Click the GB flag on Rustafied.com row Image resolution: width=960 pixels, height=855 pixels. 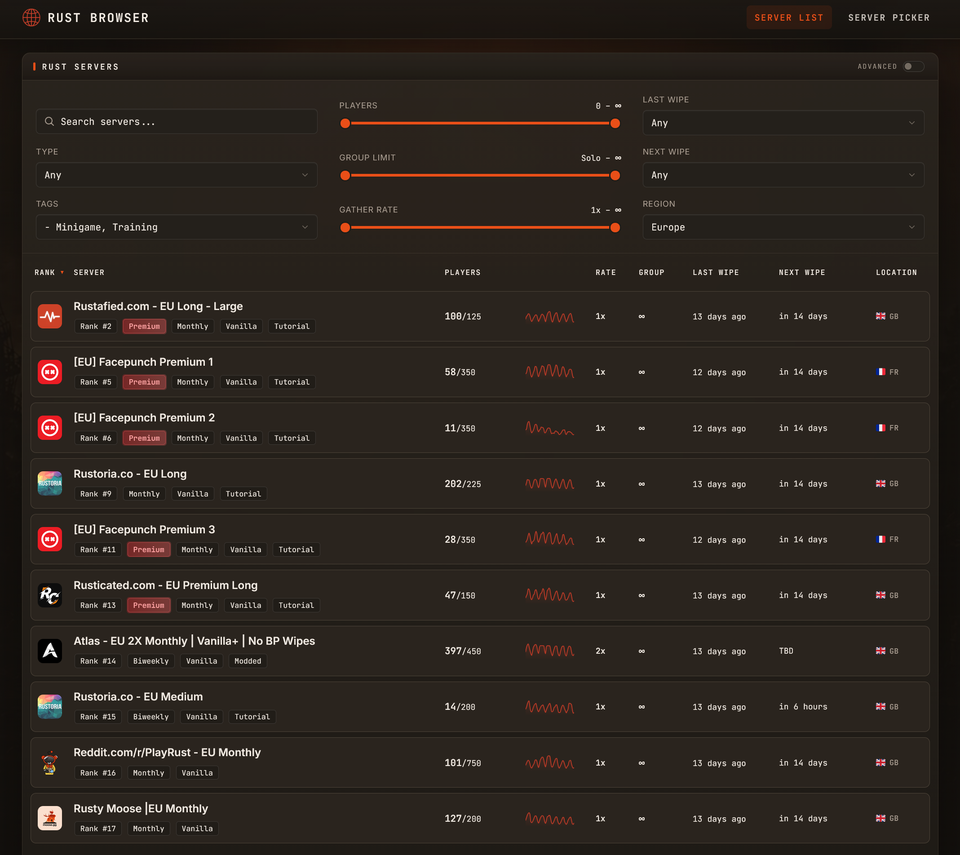880,316
